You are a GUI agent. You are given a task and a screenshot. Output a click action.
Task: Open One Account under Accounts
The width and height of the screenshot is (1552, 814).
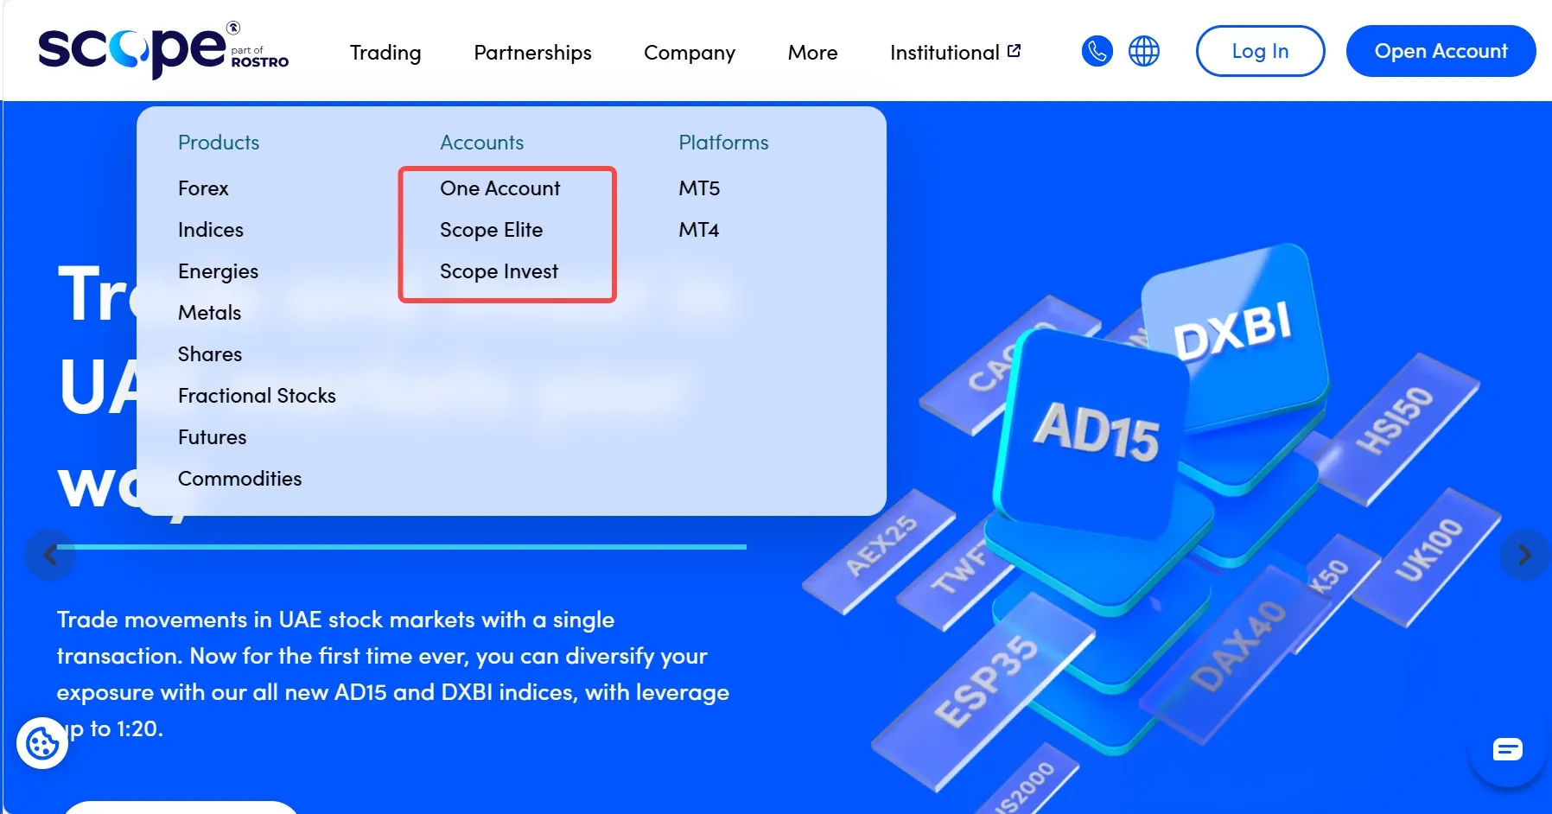click(500, 188)
